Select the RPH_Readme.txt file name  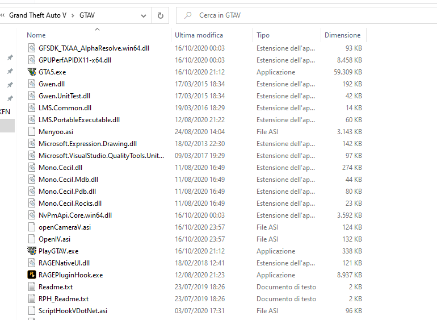63,299
